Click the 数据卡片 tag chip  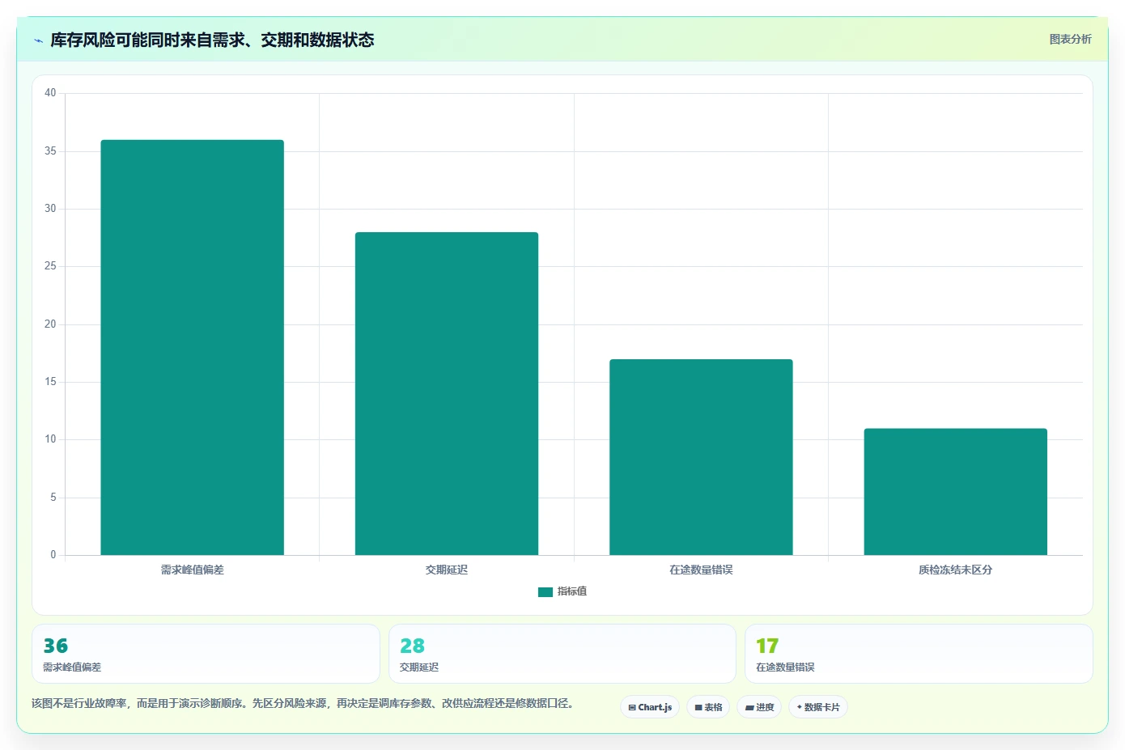click(818, 707)
